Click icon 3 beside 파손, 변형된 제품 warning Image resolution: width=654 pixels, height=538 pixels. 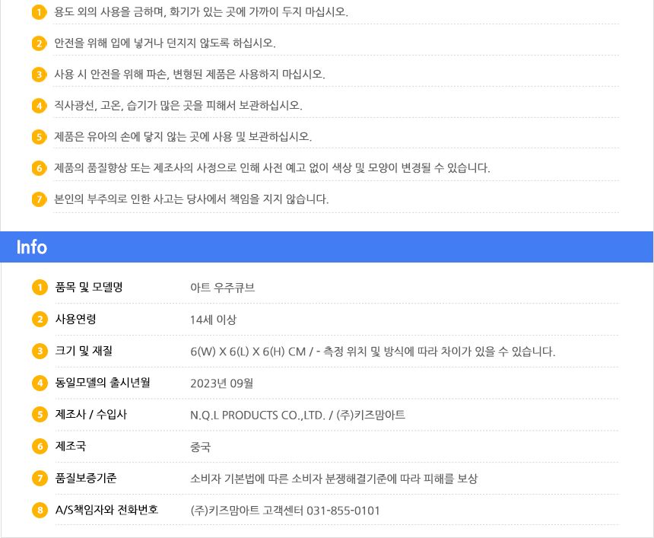coord(39,74)
